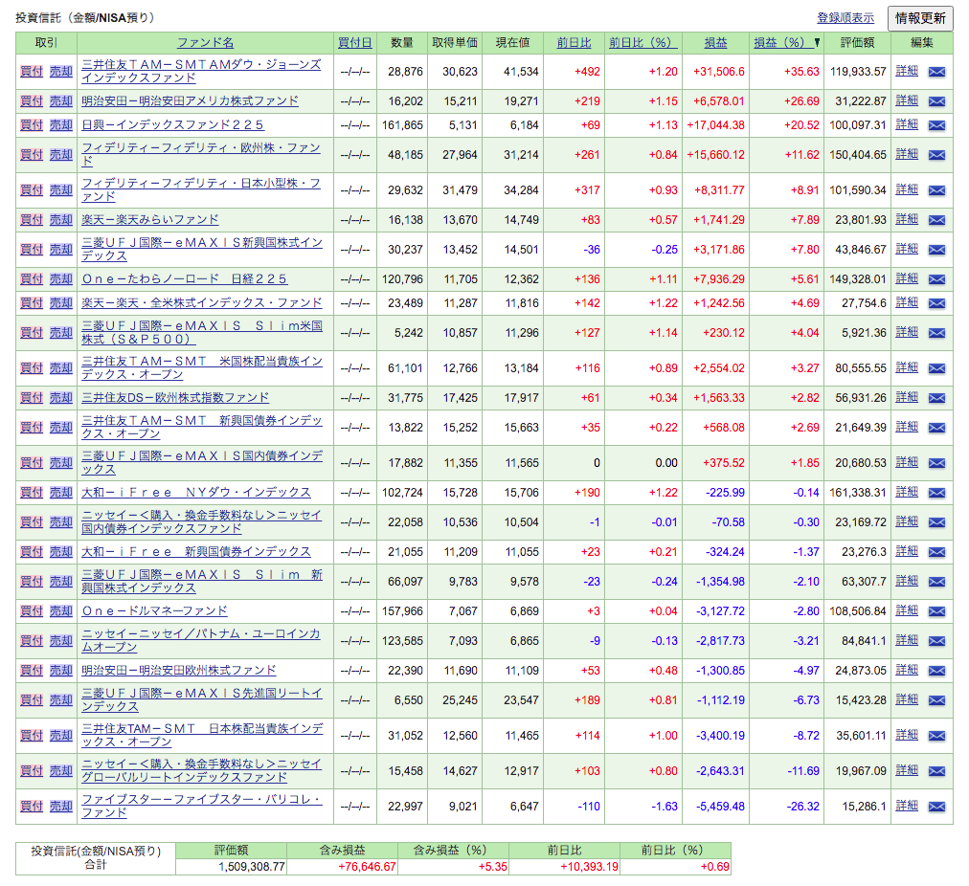This screenshot has width=969, height=886.
Task: Click mail icon for eMAXIS Slim 新興国株式 row
Action: 936,582
